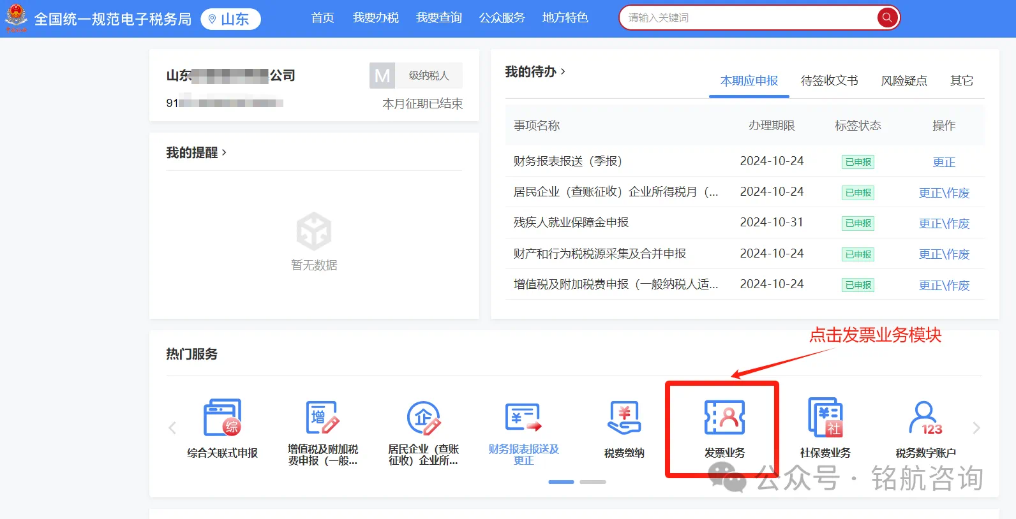Expand the 我的提醒 section
The image size is (1016, 519).
[196, 152]
